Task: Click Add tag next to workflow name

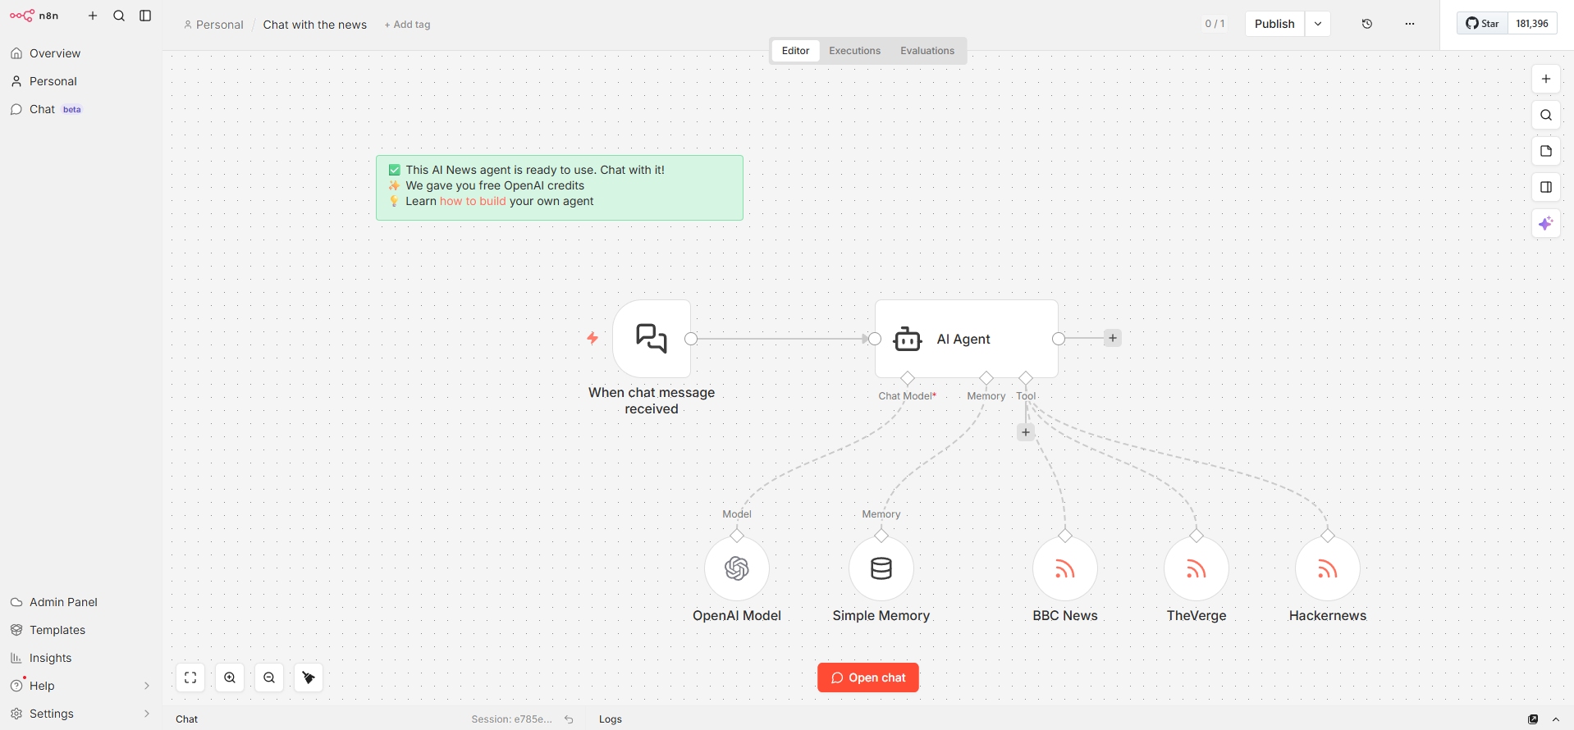Action: tap(408, 25)
